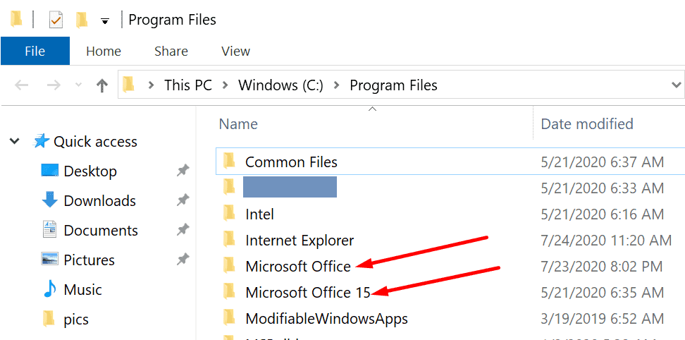Click the window folder icon in title bar
685x340 pixels.
coord(17,19)
